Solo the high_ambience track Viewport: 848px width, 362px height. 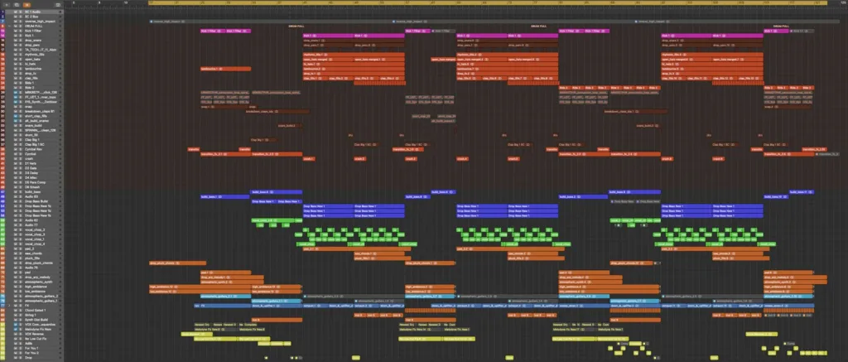tap(21, 287)
